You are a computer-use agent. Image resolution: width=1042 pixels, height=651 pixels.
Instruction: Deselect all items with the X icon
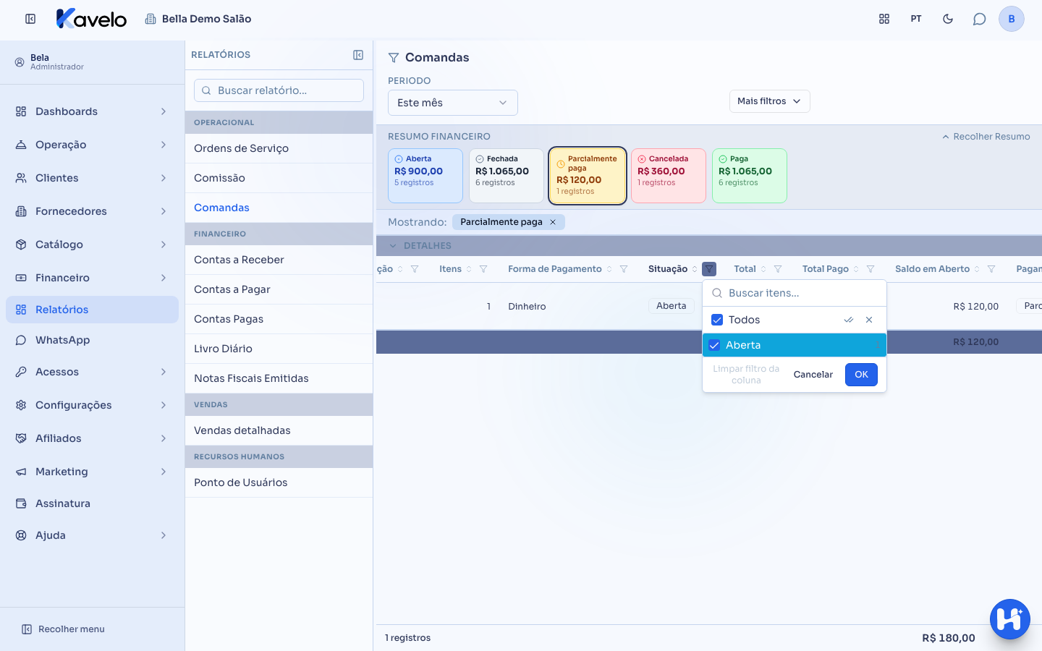click(x=869, y=320)
